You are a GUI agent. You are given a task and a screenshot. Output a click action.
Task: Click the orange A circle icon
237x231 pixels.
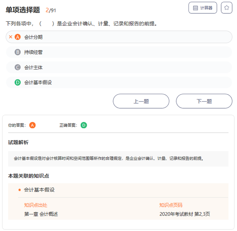[17, 37]
